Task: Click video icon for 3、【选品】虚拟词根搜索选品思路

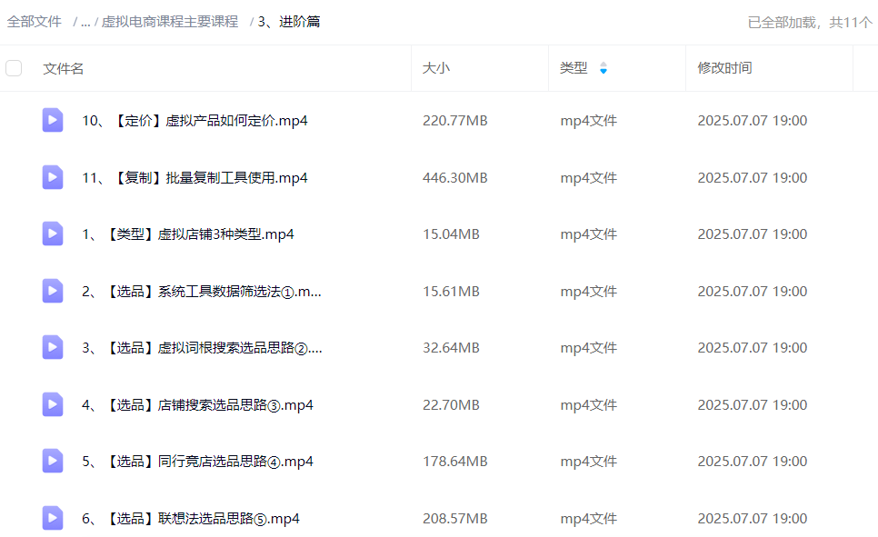Action: (x=53, y=347)
